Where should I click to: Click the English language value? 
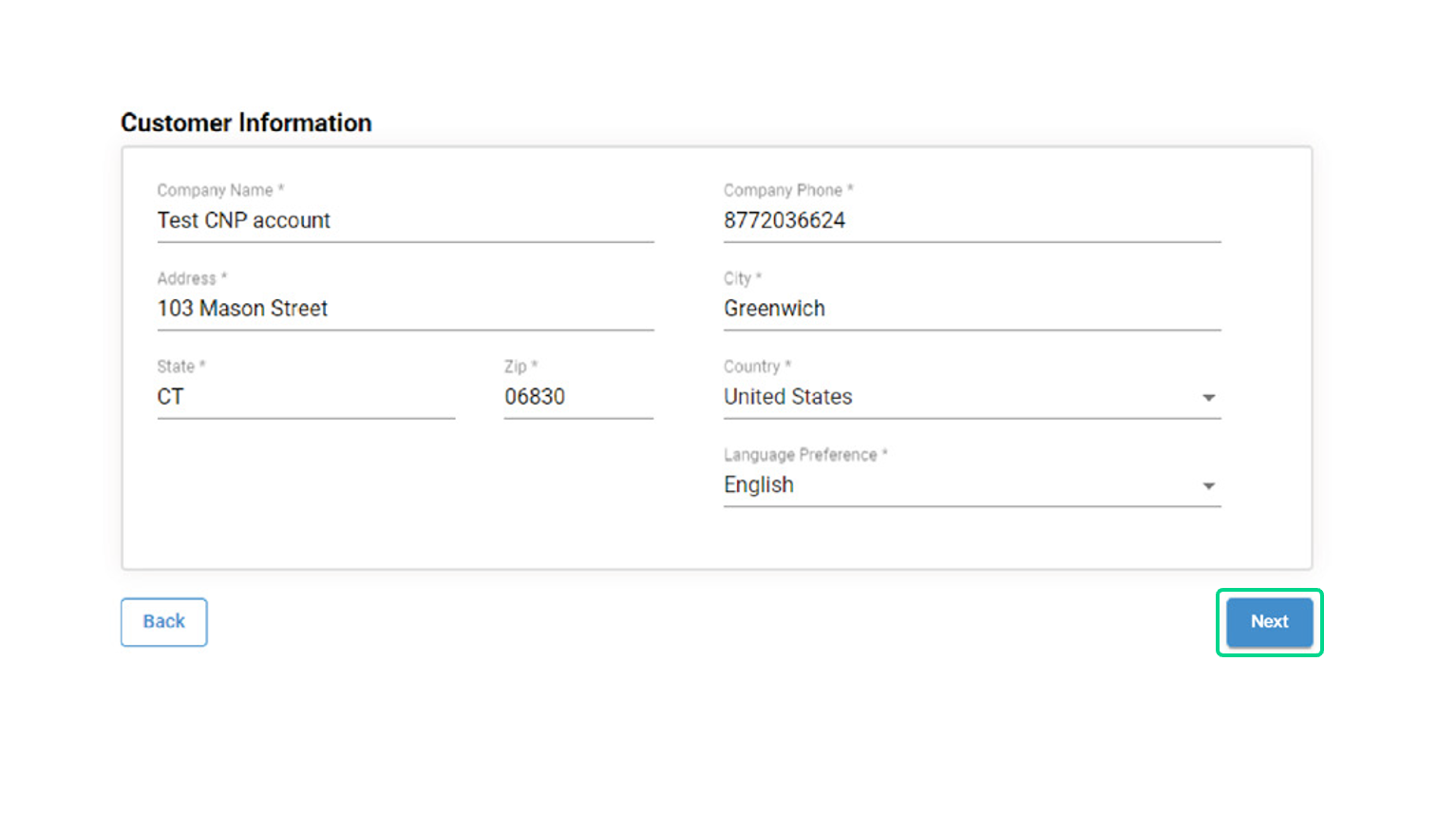pos(759,485)
